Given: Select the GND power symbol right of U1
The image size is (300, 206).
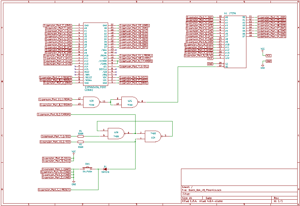Looking at the screenshot, I should coord(263,67).
